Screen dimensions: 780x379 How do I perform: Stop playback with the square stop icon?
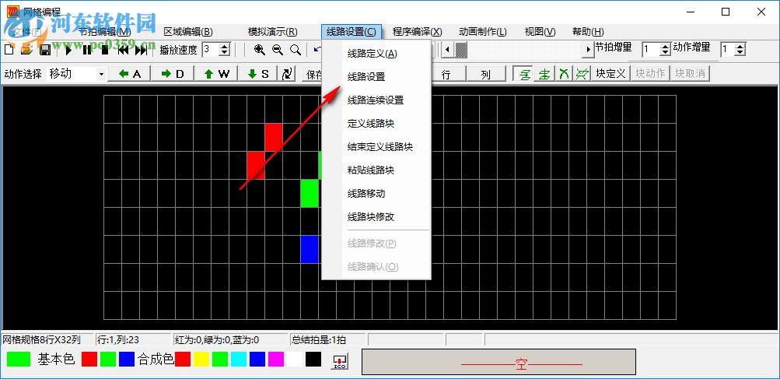pos(104,50)
